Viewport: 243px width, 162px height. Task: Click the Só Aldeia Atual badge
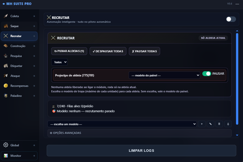pos(213,38)
